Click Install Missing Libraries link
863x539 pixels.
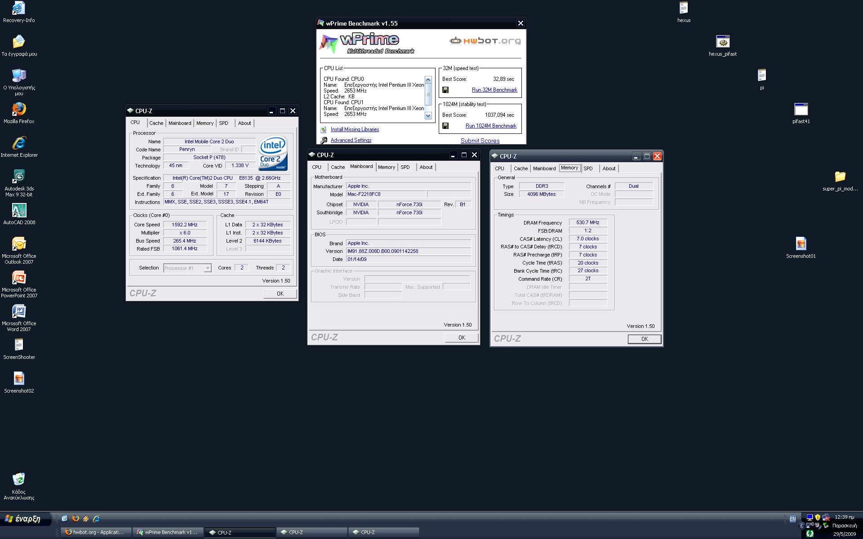click(355, 129)
